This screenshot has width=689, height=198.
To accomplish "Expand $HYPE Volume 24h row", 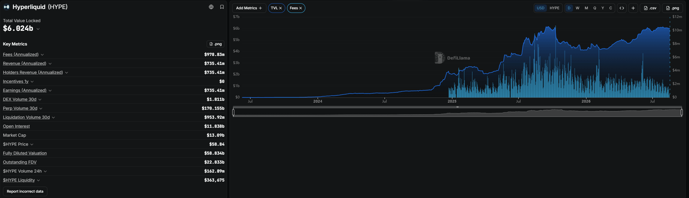I will (x=45, y=171).
